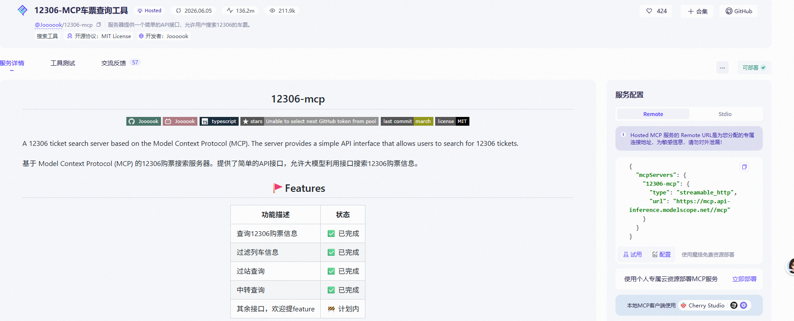This screenshot has height=321, width=794.
Task: Select the 过滤列车信息 table cell
Action: click(275, 252)
